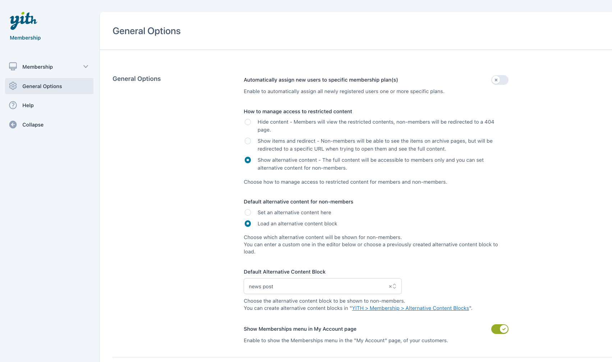This screenshot has height=362, width=612.
Task: Click the Collapse sidebar label
Action: 33,125
